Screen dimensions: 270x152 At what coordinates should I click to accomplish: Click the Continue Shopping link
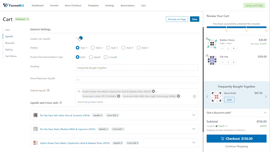point(237,146)
